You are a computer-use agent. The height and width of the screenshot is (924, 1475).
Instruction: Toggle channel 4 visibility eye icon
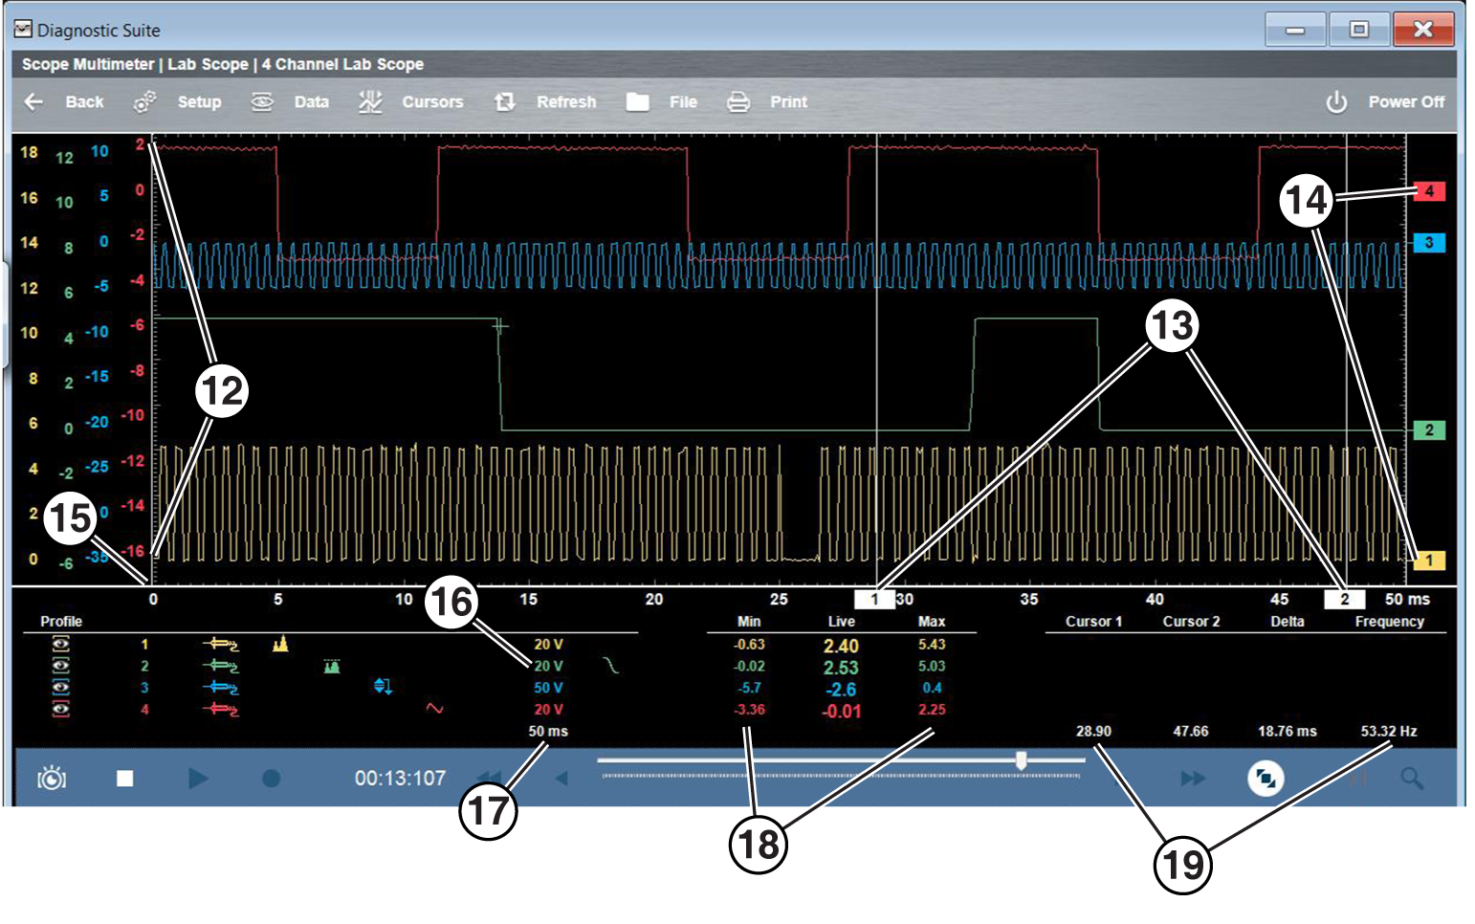(x=60, y=710)
